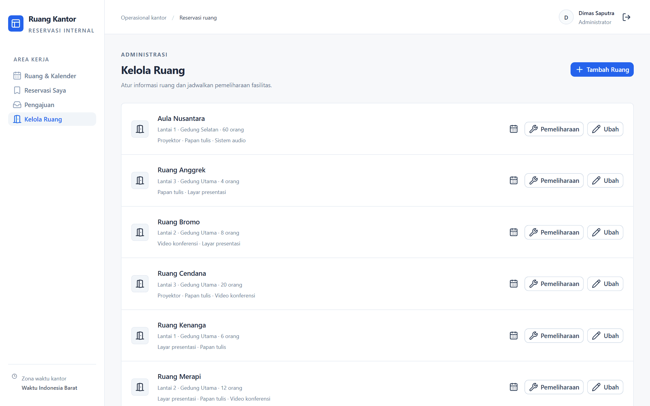Follow the Operasional kantor breadcrumb link
This screenshot has height=406, width=650.
click(144, 18)
